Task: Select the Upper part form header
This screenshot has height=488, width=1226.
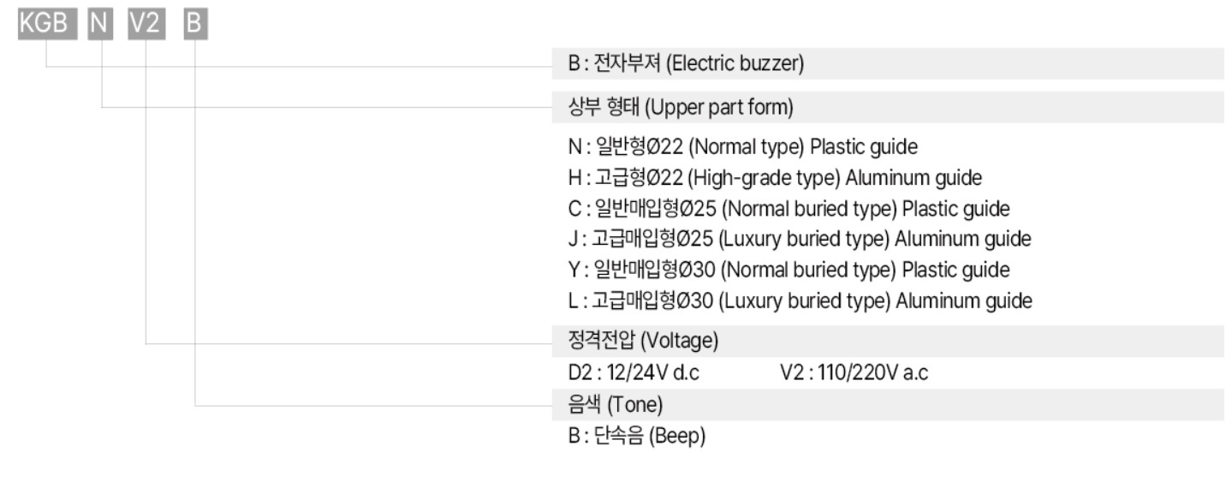Action: pyautogui.click(x=892, y=109)
